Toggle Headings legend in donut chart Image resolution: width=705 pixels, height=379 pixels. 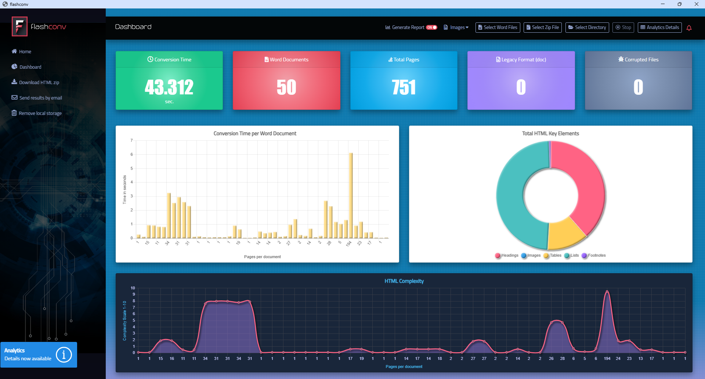point(507,256)
